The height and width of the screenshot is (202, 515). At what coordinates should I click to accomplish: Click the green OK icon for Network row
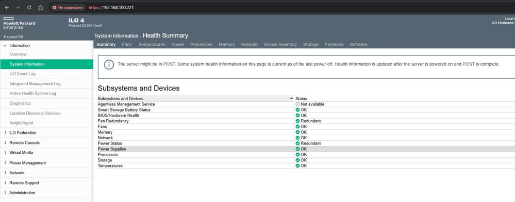[x=297, y=138]
